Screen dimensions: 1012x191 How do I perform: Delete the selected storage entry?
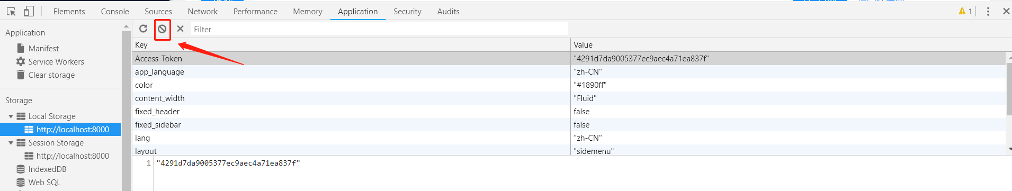[180, 29]
